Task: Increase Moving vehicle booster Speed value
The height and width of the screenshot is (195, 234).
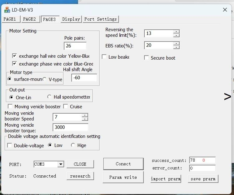Action: [85, 115]
